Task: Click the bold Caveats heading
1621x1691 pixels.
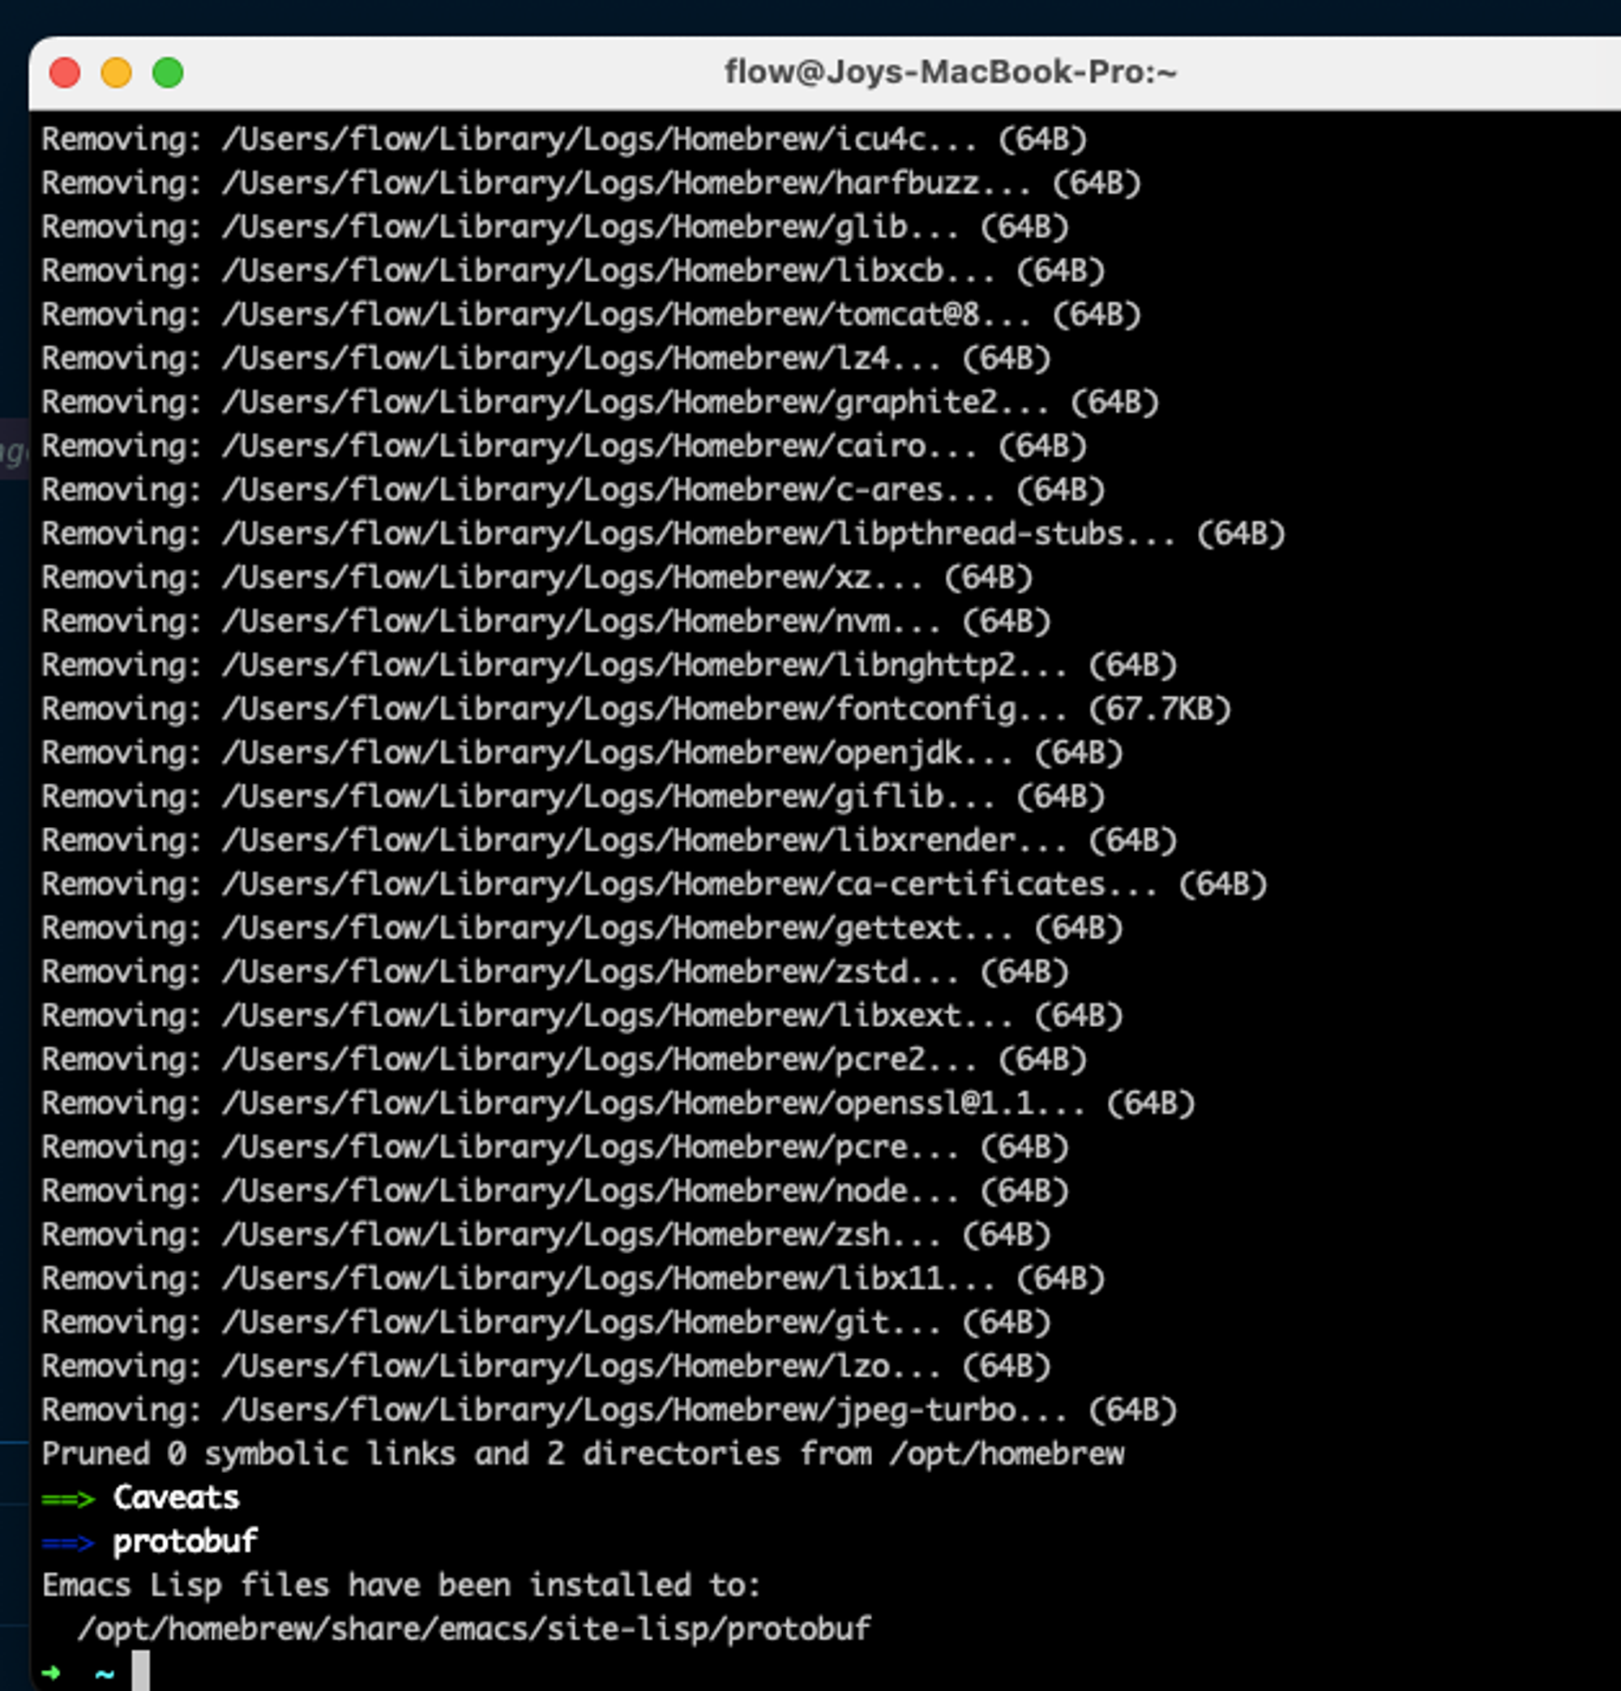Action: pos(176,1499)
